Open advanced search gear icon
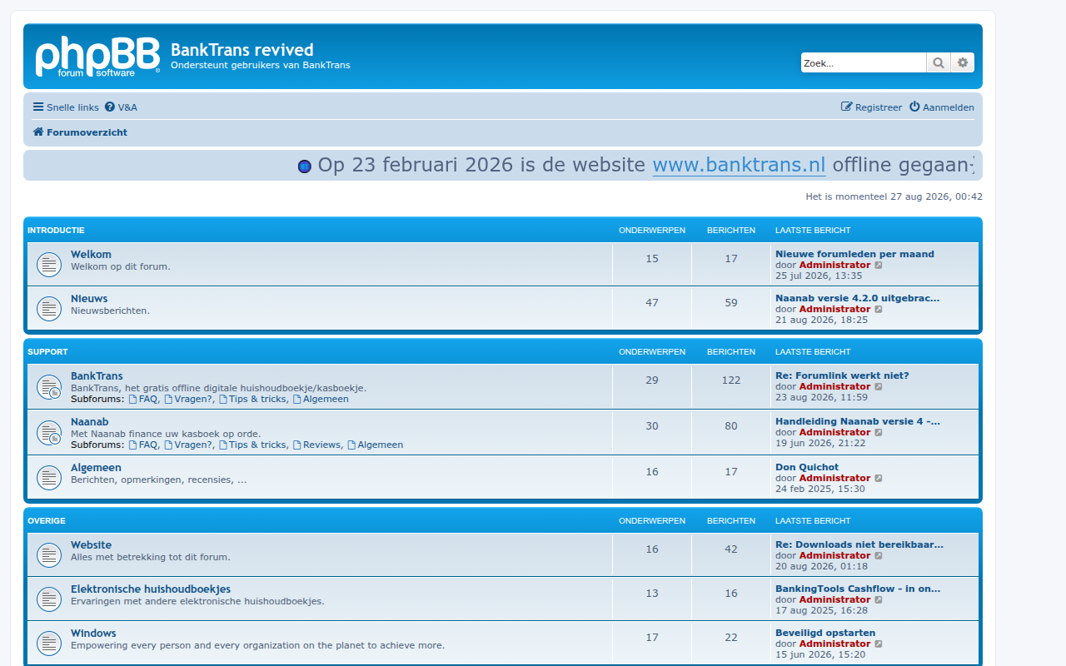The width and height of the screenshot is (1066, 666). (x=963, y=62)
